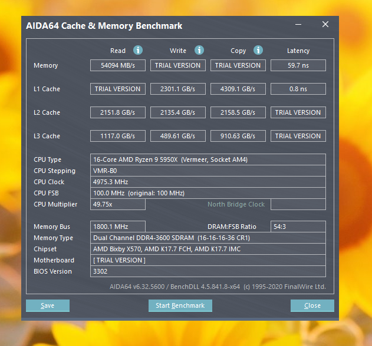This screenshot has width=372, height=346.
Task: Click the Write column header
Action: (x=178, y=51)
